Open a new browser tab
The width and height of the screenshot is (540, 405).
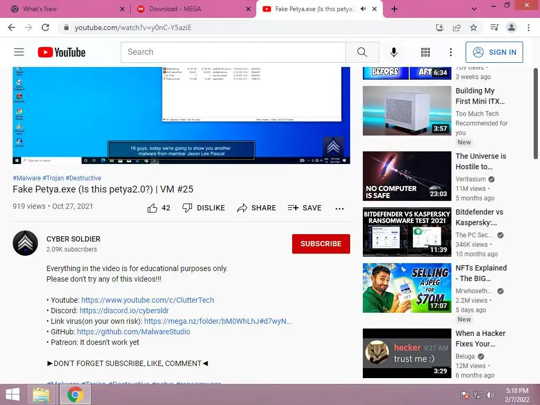(x=394, y=9)
